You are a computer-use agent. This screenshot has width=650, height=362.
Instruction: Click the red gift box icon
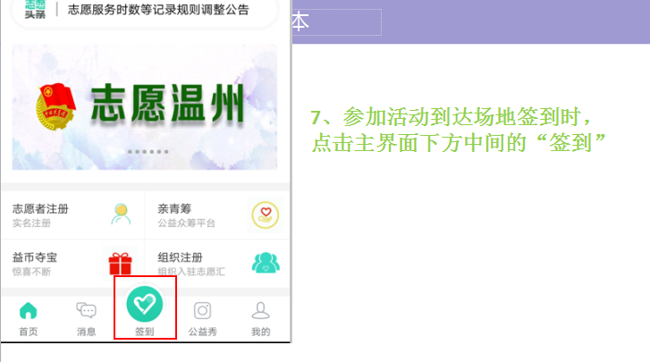120,264
